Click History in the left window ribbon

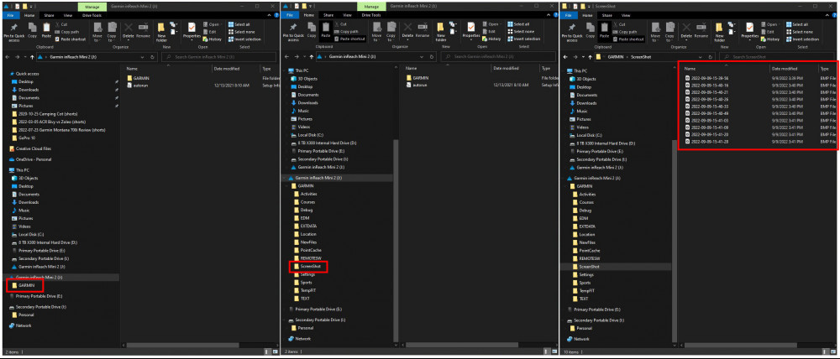click(213, 39)
